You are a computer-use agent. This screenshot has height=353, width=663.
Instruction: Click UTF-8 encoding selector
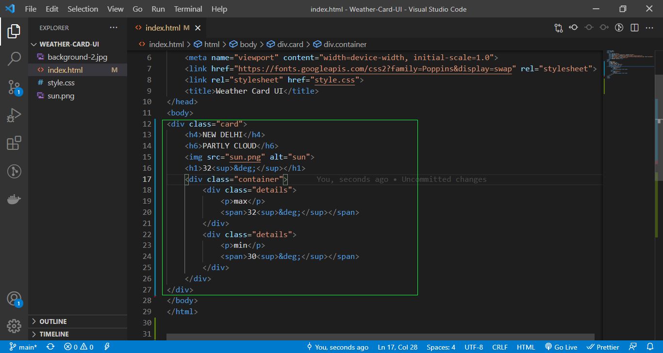pyautogui.click(x=474, y=347)
